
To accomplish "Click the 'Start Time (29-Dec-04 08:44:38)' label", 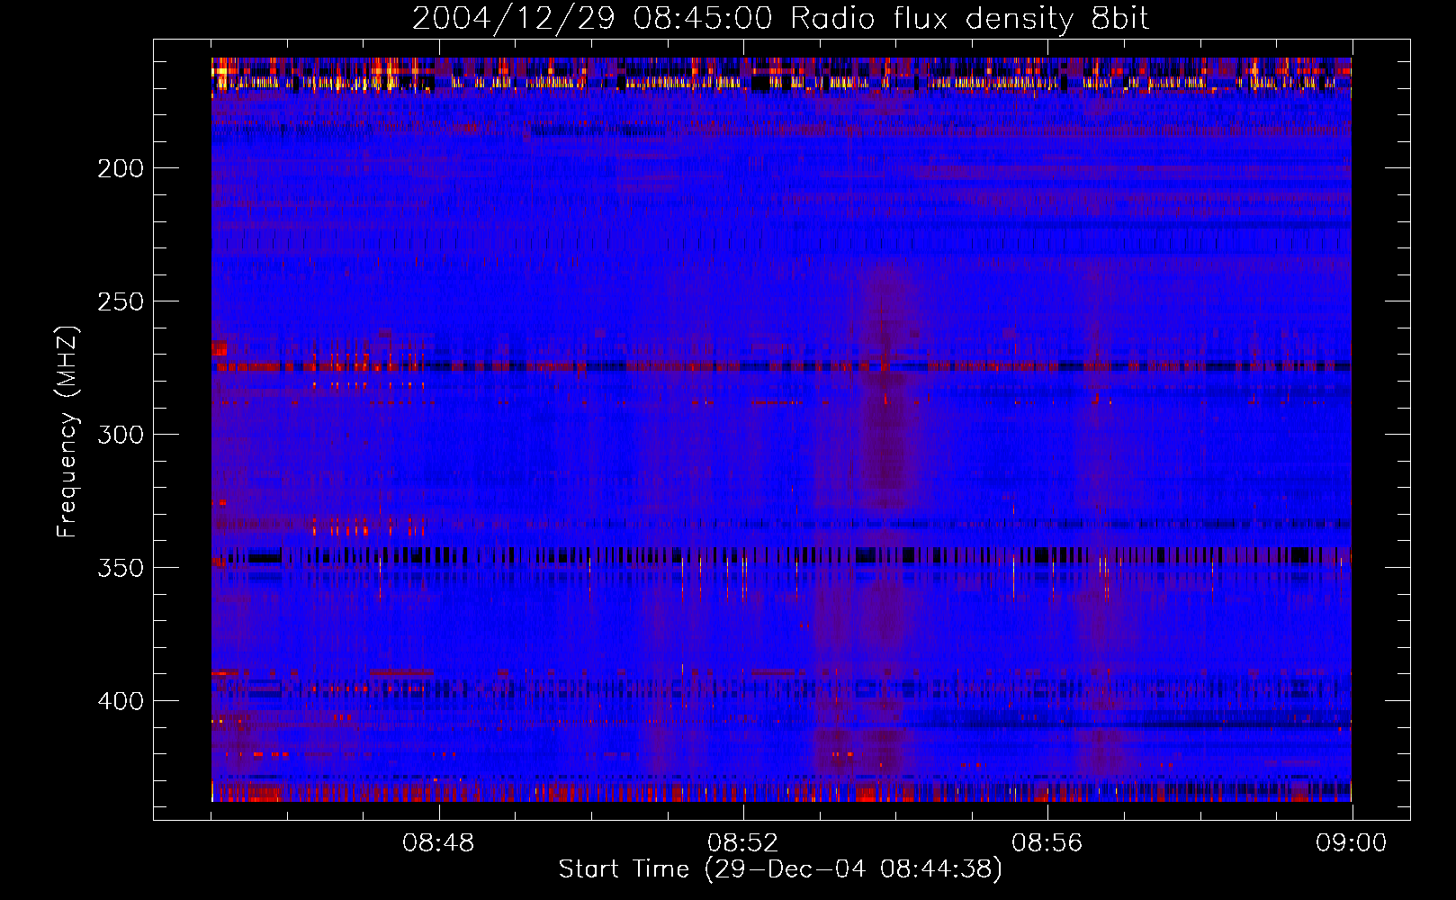I will pos(780,869).
